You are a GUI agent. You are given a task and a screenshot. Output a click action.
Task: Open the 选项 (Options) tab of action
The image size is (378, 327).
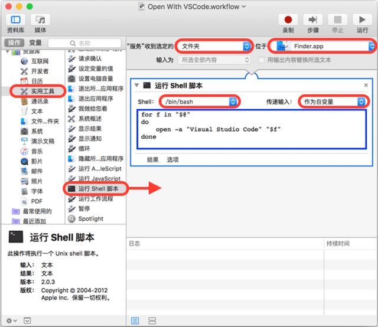(172, 159)
